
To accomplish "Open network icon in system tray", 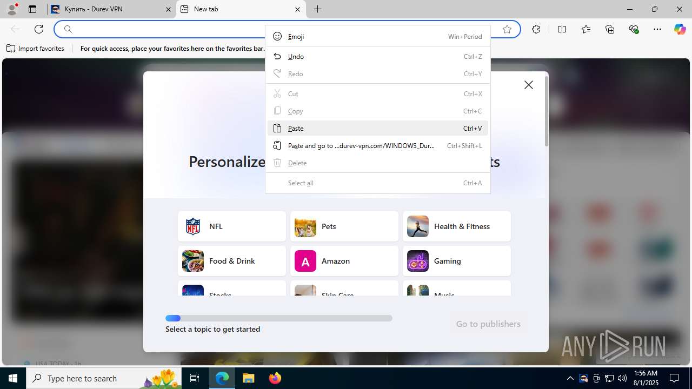I will pyautogui.click(x=609, y=378).
